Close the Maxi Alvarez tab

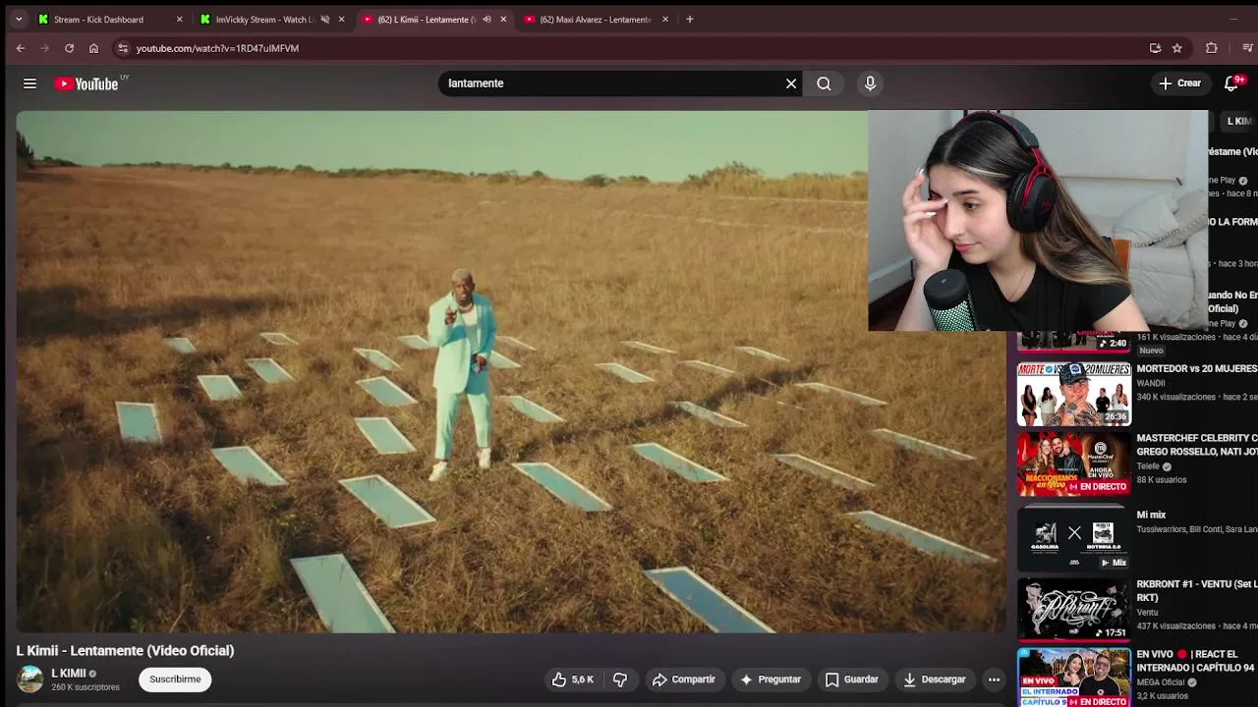[x=665, y=20]
